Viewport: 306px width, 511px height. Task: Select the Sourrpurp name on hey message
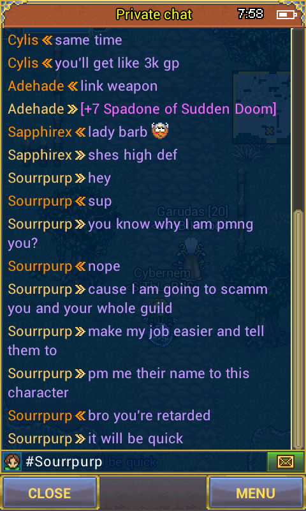point(40,178)
